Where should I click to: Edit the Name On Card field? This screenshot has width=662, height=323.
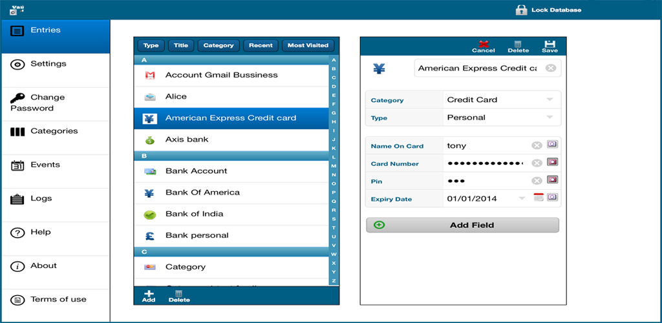coord(486,146)
